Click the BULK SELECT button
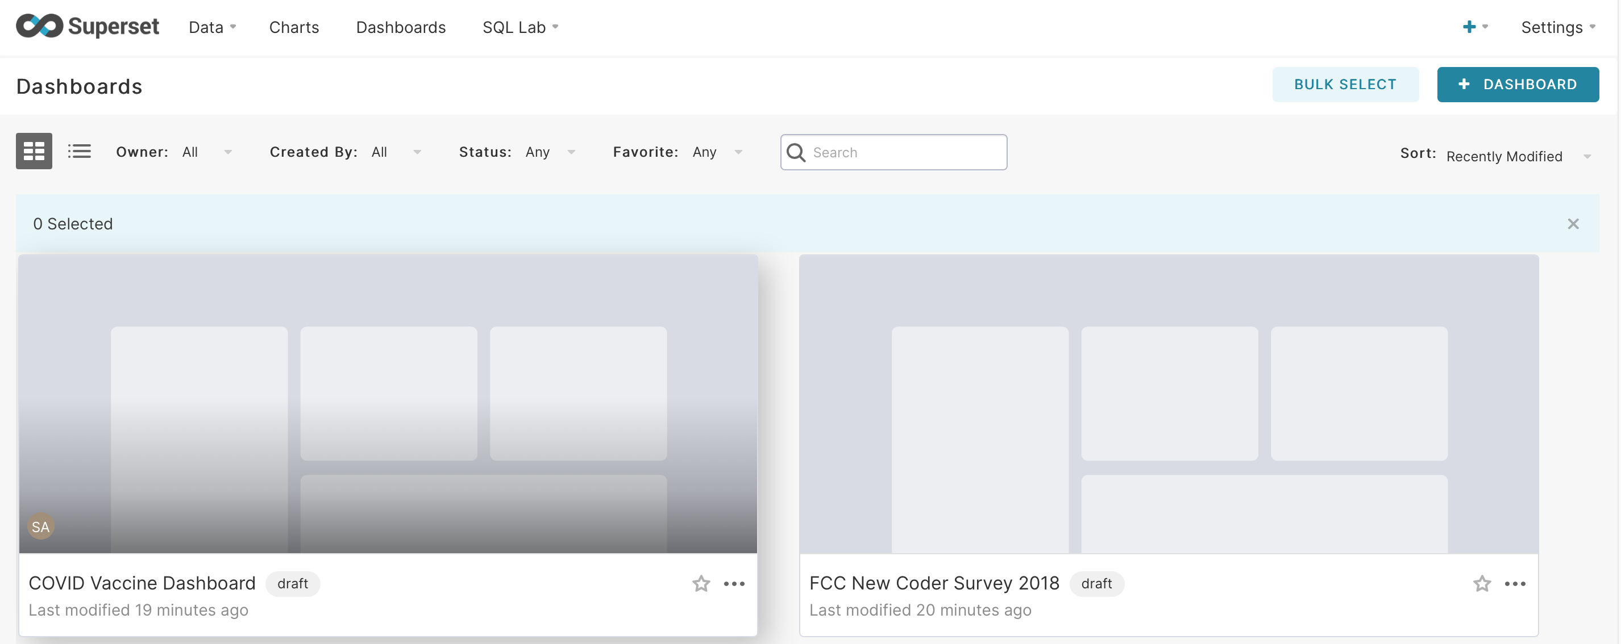The image size is (1621, 644). click(1345, 84)
